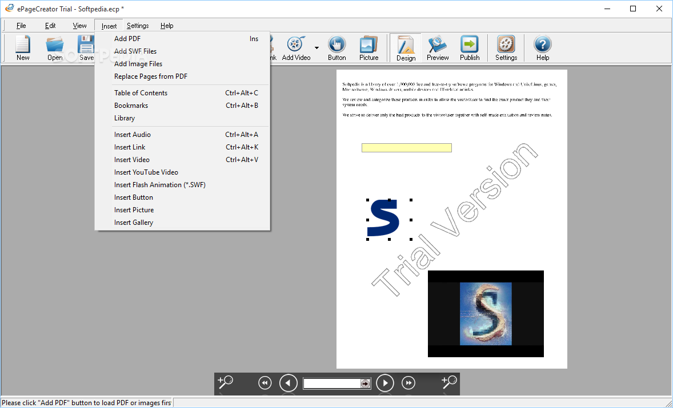Image resolution: width=673 pixels, height=408 pixels.
Task: Jump to last page with fast-forward button
Action: (408, 383)
